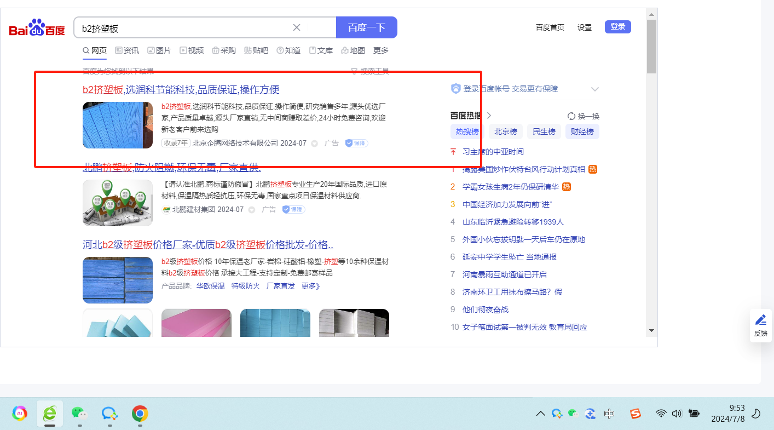The height and width of the screenshot is (430, 774).
Task: Open the 更多 search categories menu
Action: click(381, 50)
